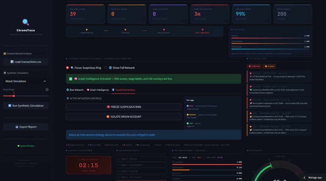The image size is (326, 181).
Task: Select the Focus: Suspicious Ring radio option
Action: point(68,68)
